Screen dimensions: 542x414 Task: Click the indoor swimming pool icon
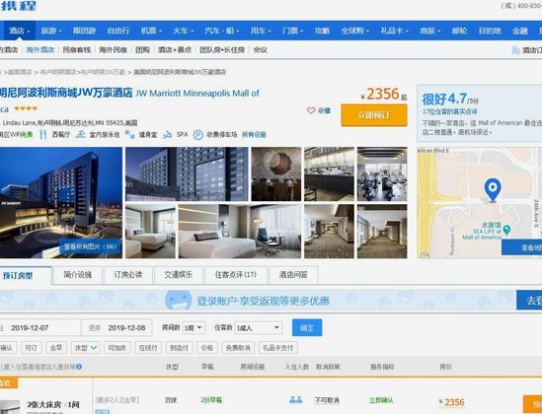(80, 134)
